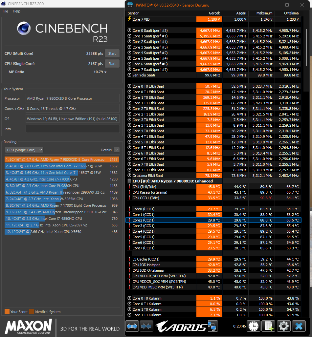Image resolution: width=312 pixels, height=337 pixels.
Task: Start the CPU (Multi Core) test
Action: pos(112,53)
